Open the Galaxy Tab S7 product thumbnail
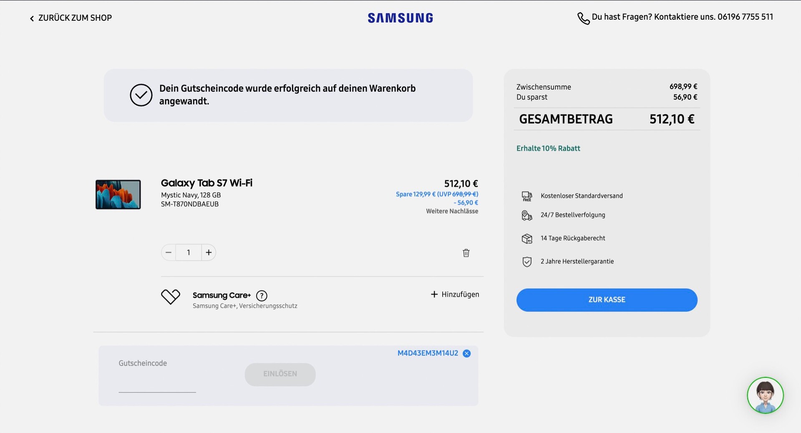Screen dimensions: 801x433 pyautogui.click(x=118, y=195)
